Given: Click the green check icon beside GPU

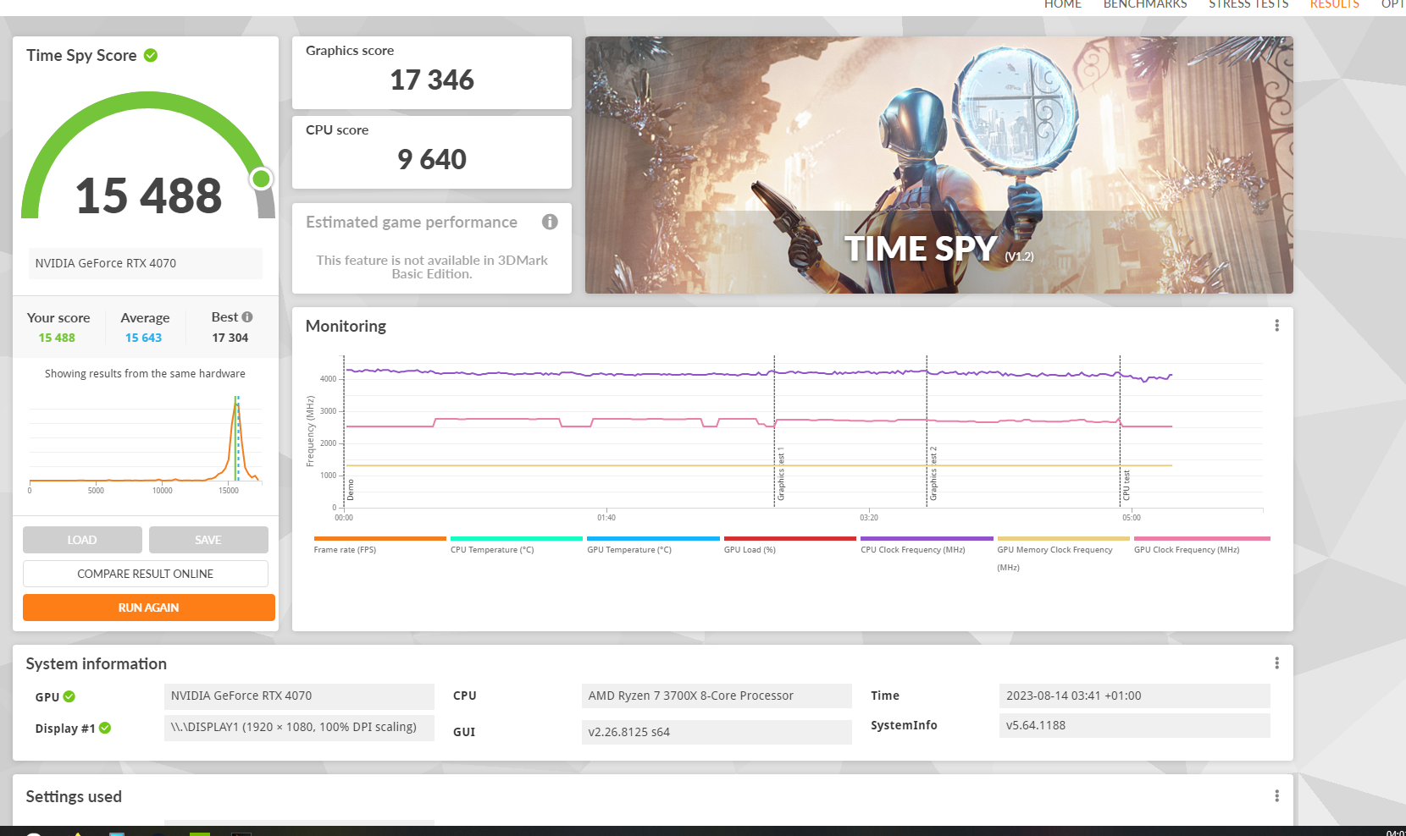Looking at the screenshot, I should click(69, 696).
